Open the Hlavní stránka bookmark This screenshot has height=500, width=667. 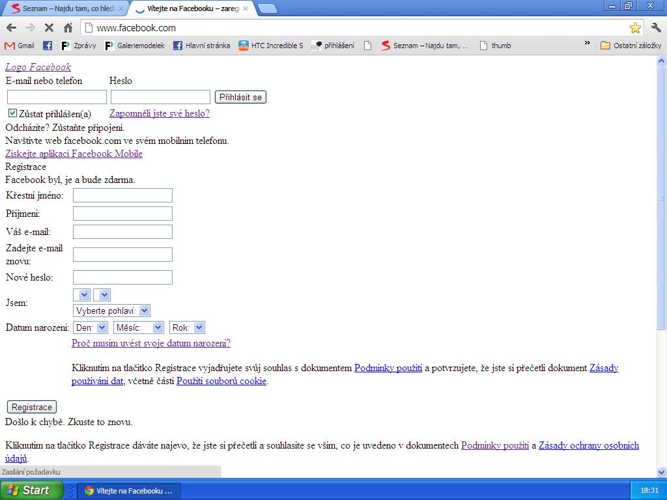click(202, 46)
